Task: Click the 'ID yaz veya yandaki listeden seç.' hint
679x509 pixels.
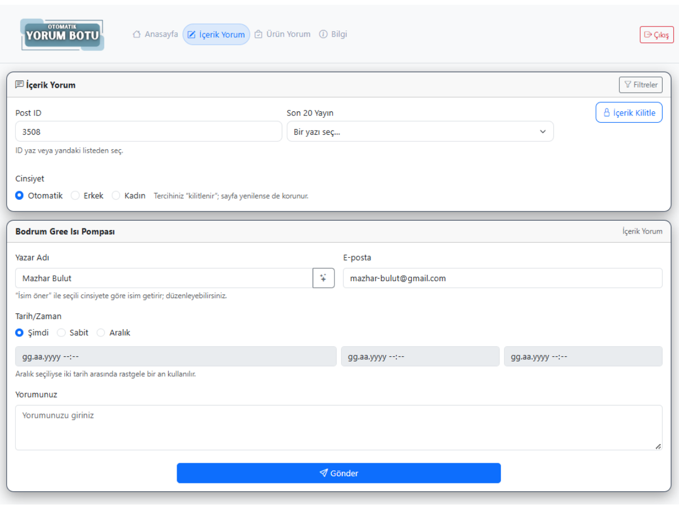Action: (69, 151)
